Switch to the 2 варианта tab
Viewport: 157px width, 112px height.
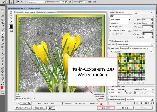tap(41, 12)
